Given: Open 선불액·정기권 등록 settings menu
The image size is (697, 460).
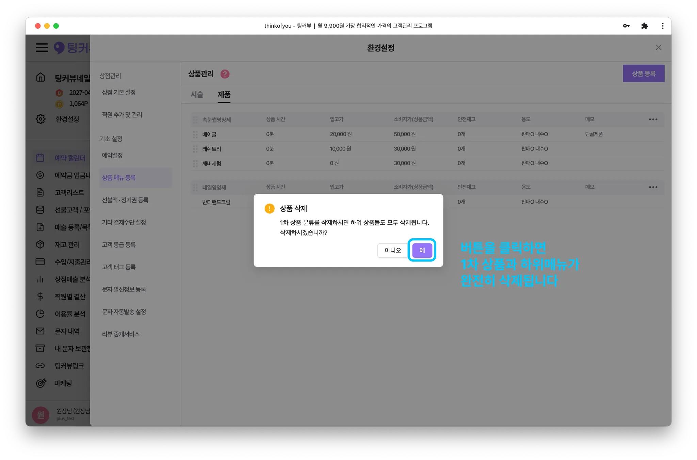Looking at the screenshot, I should click(x=125, y=200).
